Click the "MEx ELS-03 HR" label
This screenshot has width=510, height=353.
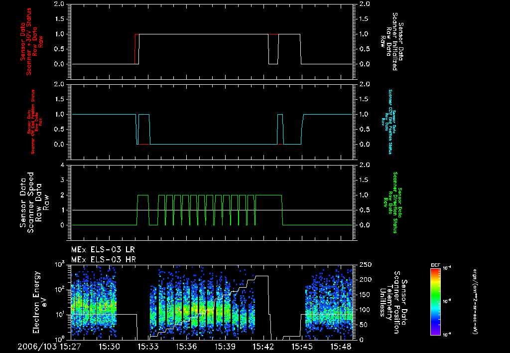coord(104,260)
